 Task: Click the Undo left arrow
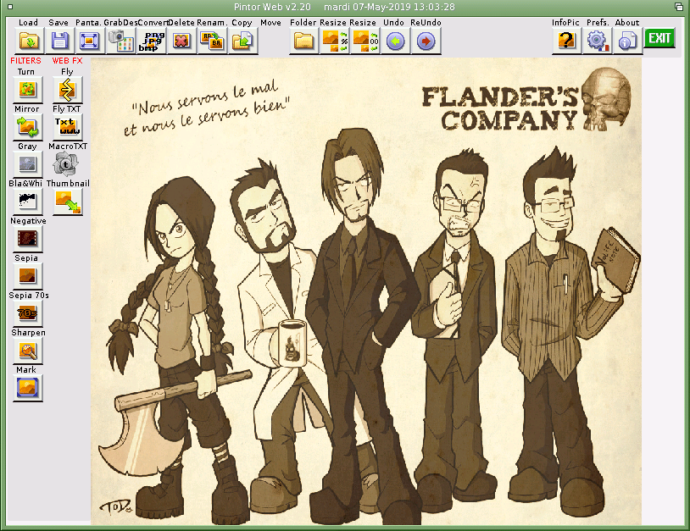[x=395, y=41]
